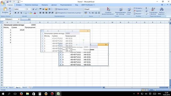Viewport: 171px width, 96px height.
Task: Open Форматировать как таблицу gallery
Action: (121, 11)
